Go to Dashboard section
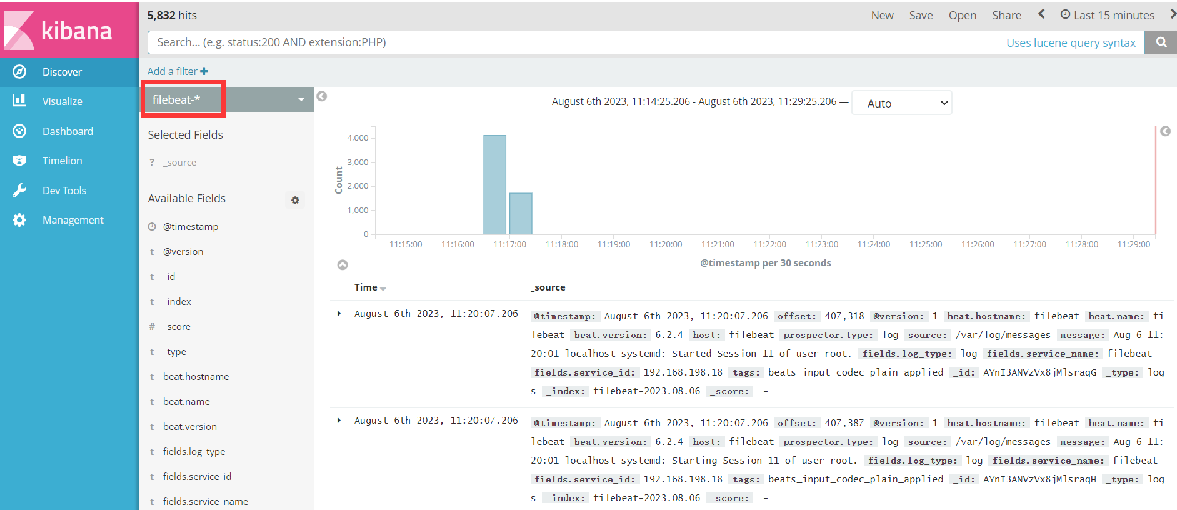The width and height of the screenshot is (1177, 510). click(68, 131)
